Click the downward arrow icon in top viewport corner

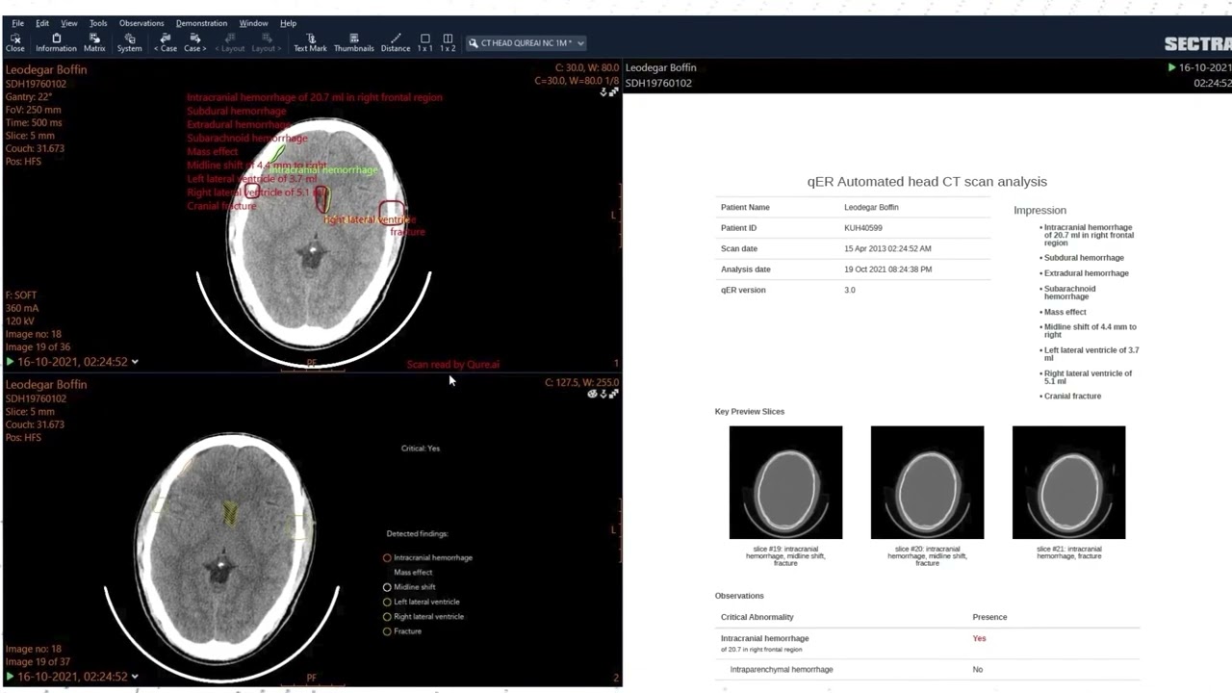point(603,92)
